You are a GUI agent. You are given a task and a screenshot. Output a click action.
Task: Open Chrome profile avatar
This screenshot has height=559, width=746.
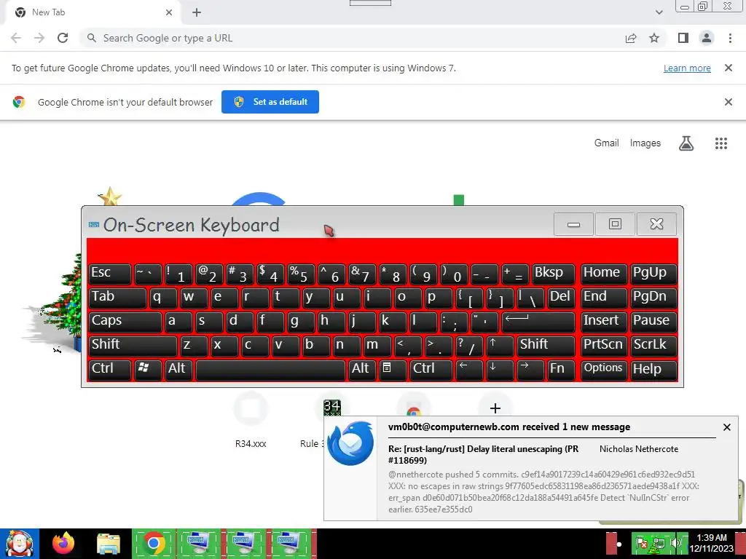pos(707,38)
